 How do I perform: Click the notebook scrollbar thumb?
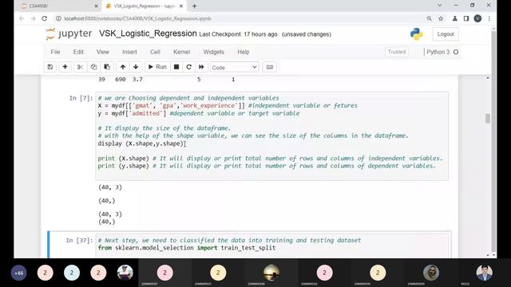(x=488, y=119)
